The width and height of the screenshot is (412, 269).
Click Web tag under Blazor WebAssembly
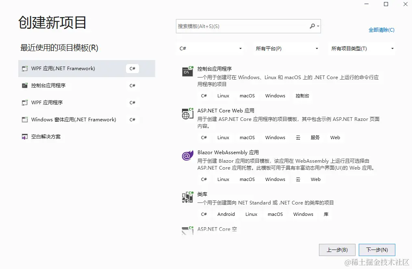click(315, 179)
